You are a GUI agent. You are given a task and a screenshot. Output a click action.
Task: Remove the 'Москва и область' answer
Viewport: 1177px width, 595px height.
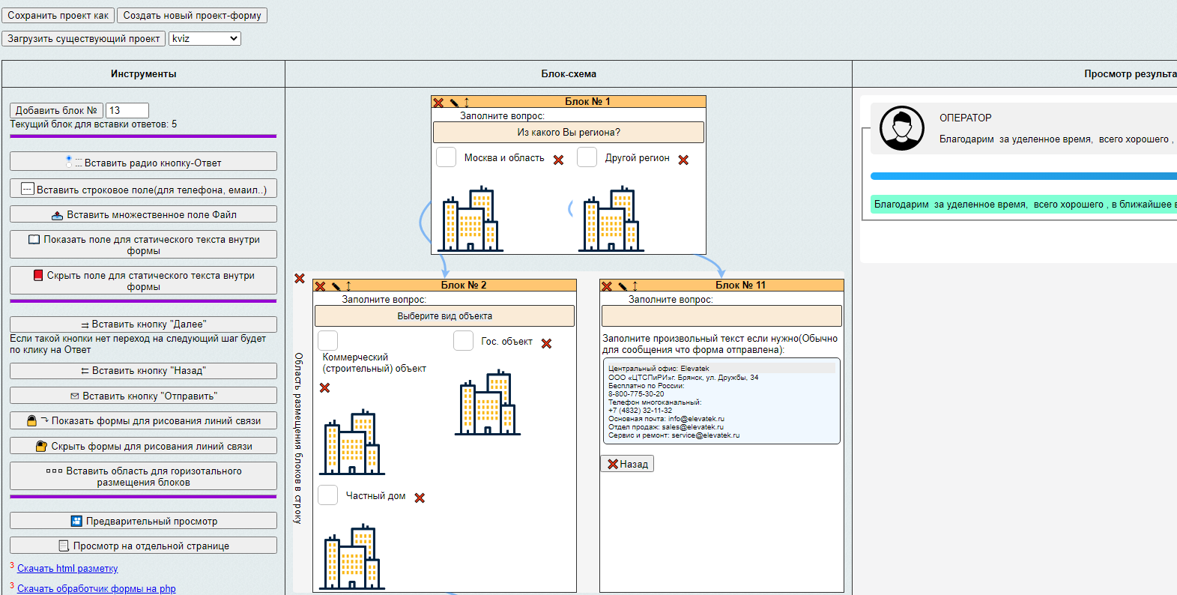pyautogui.click(x=558, y=160)
